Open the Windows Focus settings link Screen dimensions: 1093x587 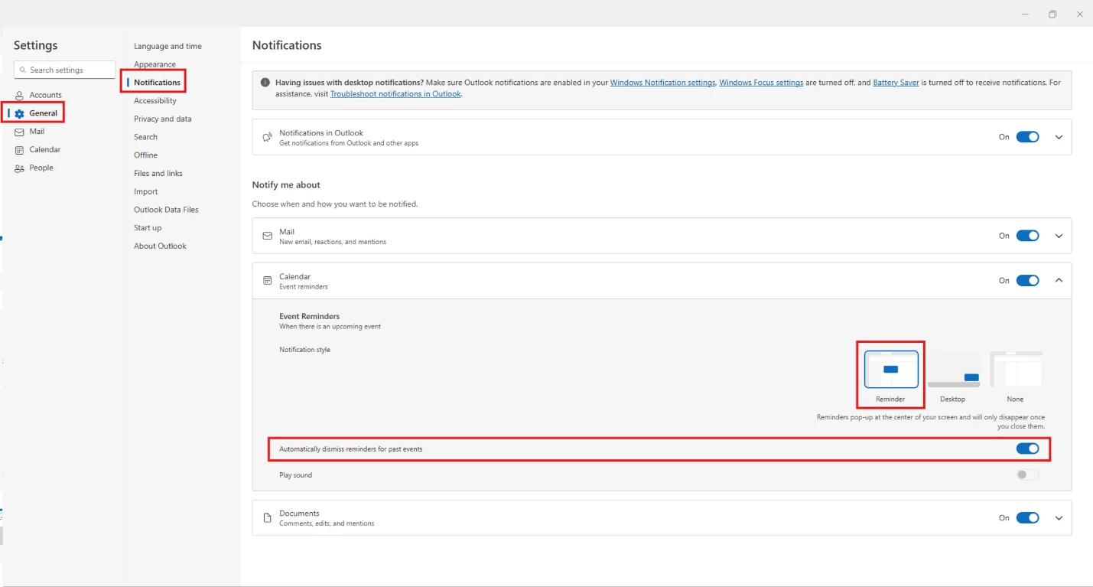[761, 83]
